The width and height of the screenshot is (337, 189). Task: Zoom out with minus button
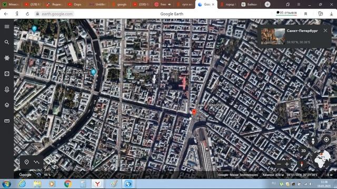(x=279, y=164)
